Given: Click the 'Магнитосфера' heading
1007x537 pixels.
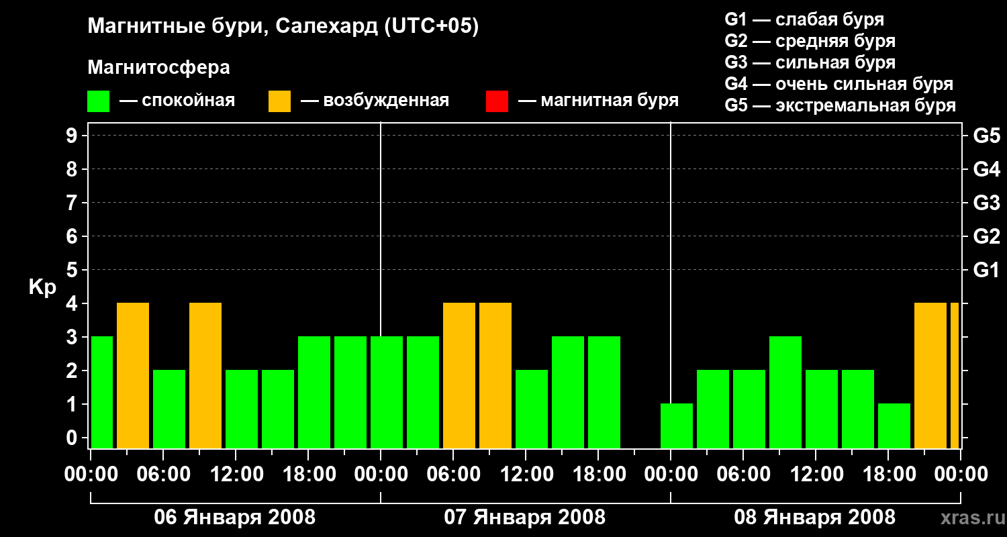Looking at the screenshot, I should [158, 68].
